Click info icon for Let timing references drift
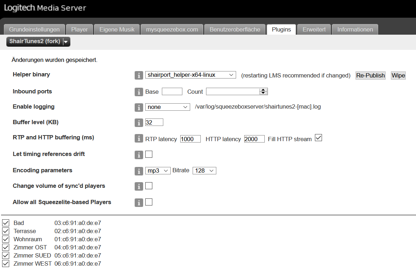 (139, 155)
